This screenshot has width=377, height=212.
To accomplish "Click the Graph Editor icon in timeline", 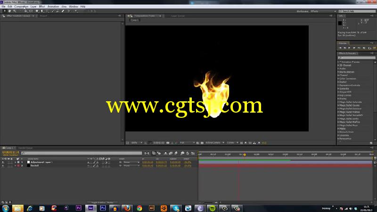I will [193, 153].
